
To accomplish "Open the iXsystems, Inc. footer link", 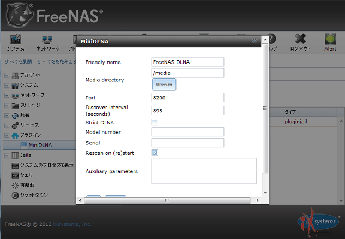I will point(72,224).
